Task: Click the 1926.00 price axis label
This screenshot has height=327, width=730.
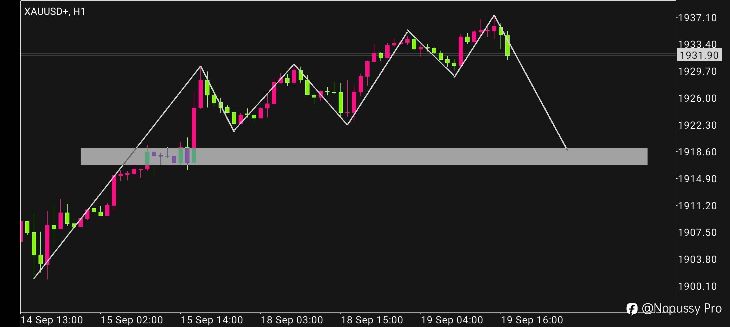Action: [697, 98]
